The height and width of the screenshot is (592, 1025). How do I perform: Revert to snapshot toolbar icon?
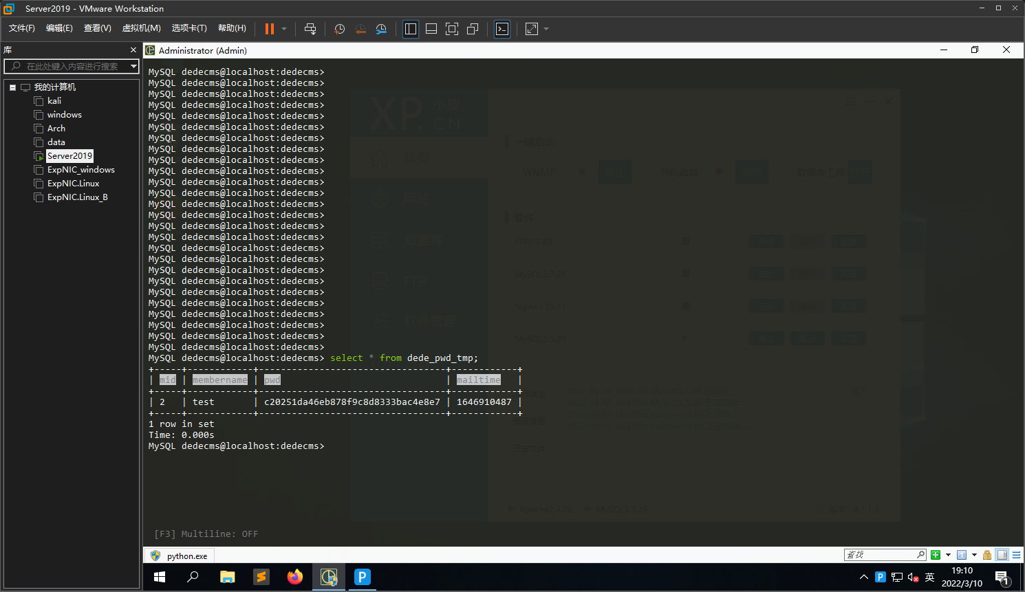tap(360, 29)
